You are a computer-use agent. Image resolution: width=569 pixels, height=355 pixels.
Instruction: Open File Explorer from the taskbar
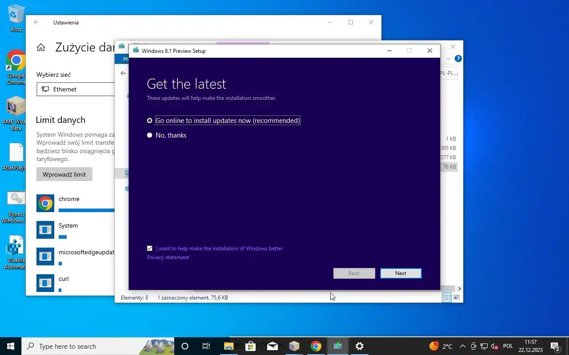228,346
